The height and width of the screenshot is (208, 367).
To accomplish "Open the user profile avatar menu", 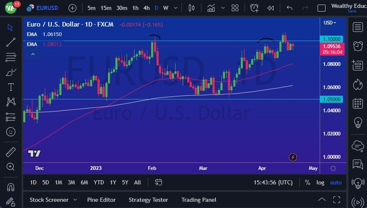I will pyautogui.click(x=11, y=7).
